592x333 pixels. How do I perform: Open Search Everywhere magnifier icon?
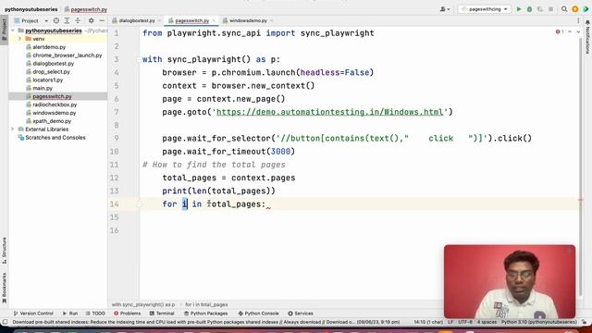564,9
